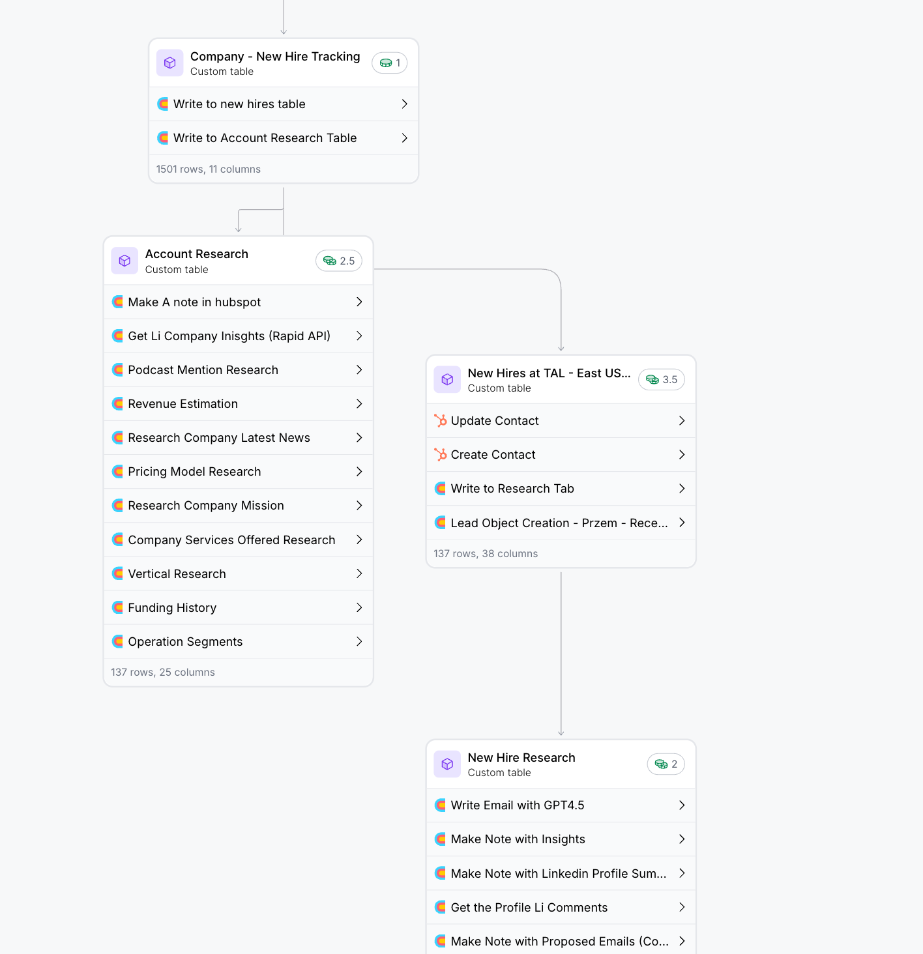Click the 137 rows, 38 columns footer
Viewport: 923px width, 954px height.
click(x=486, y=554)
